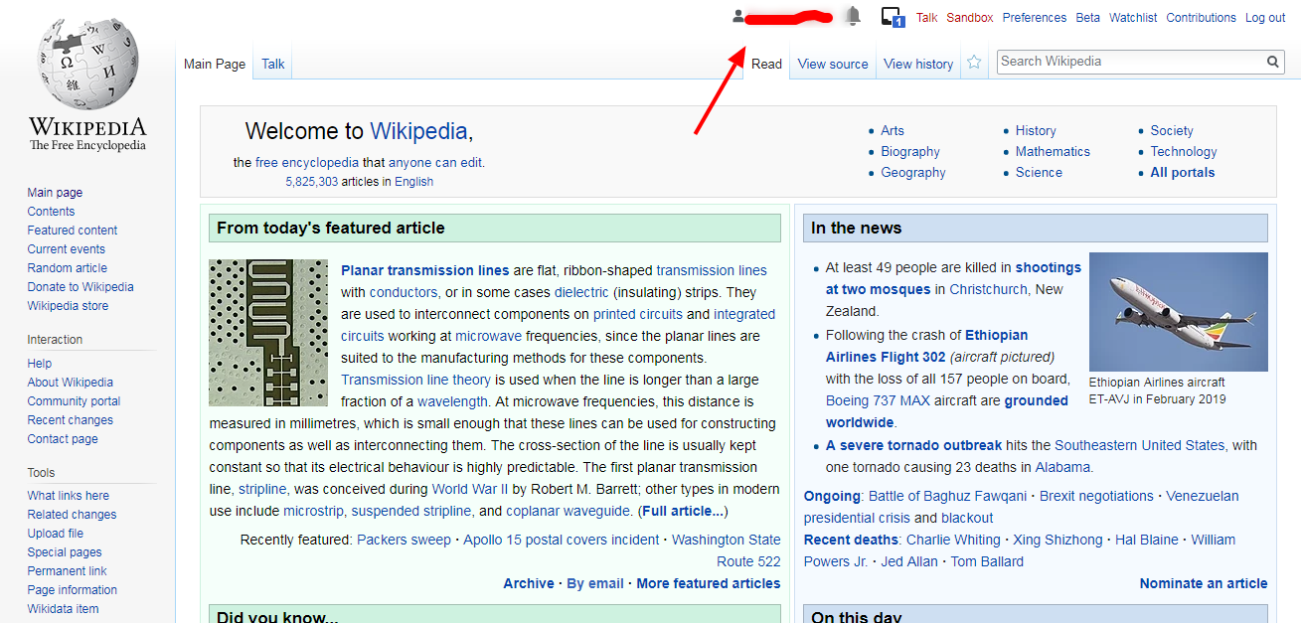This screenshot has width=1301, height=623.
Task: Open Preferences
Action: [x=1035, y=18]
